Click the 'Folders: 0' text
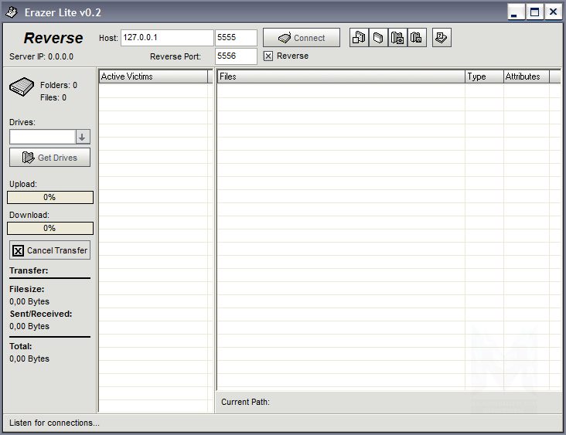Image resolution: width=566 pixels, height=435 pixels. (59, 85)
